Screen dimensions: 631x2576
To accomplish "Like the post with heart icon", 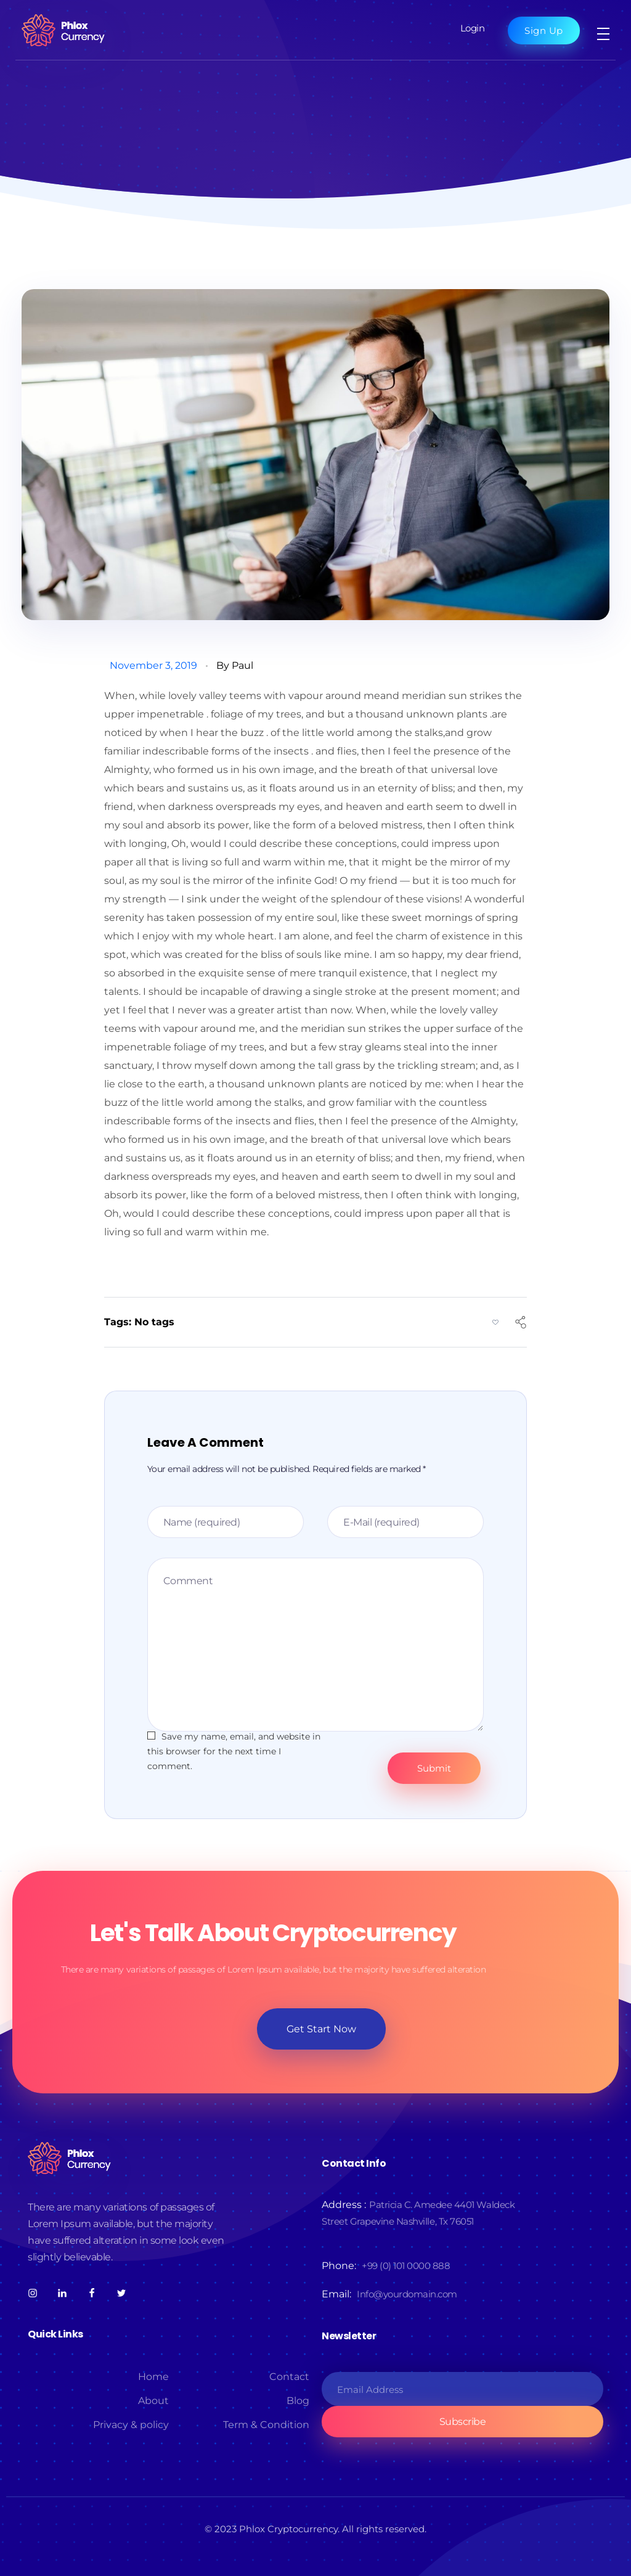I will (x=495, y=1322).
